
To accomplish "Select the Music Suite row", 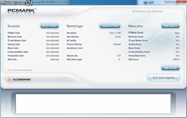I will 33,48.
